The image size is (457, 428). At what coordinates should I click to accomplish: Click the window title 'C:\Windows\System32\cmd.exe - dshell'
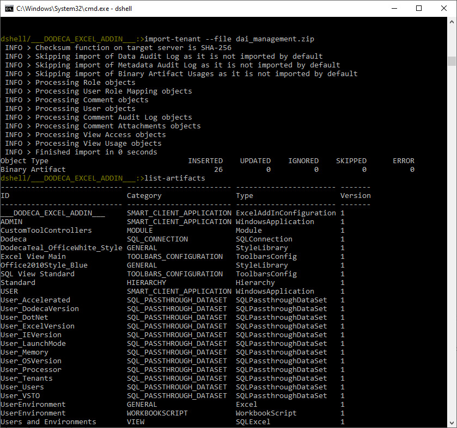click(x=74, y=9)
